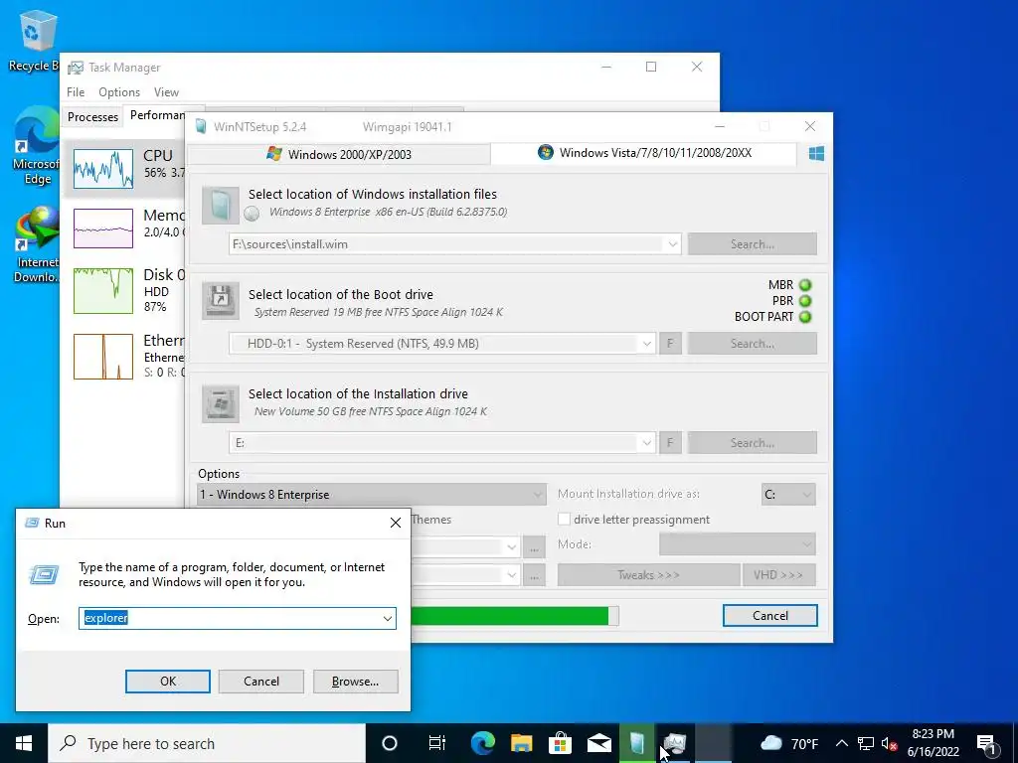Select the CPU graph in Task Manager

(x=103, y=169)
